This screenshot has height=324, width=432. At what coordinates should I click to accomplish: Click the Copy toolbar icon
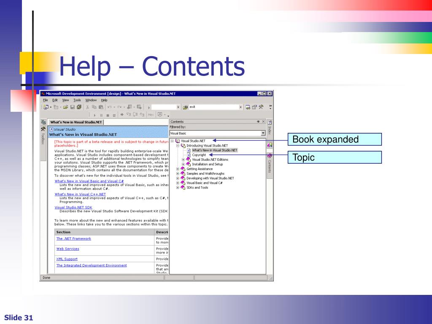94,107
